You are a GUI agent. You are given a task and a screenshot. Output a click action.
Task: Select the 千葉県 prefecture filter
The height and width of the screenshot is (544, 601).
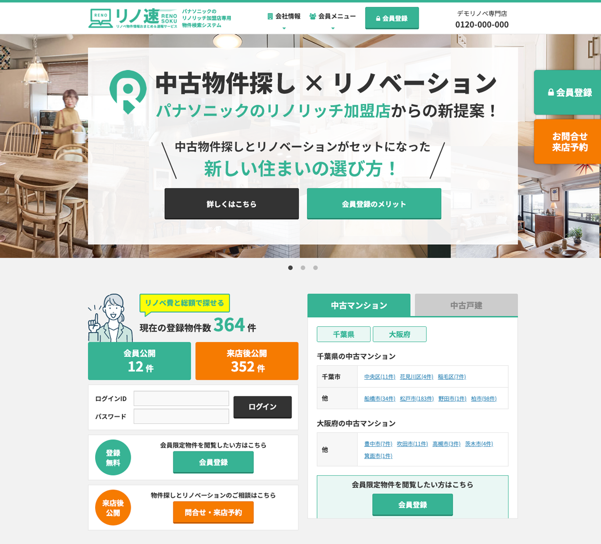pyautogui.click(x=344, y=334)
